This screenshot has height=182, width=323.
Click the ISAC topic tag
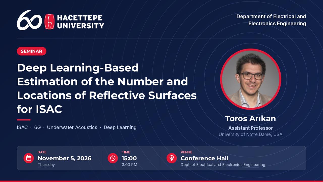tap(22, 127)
